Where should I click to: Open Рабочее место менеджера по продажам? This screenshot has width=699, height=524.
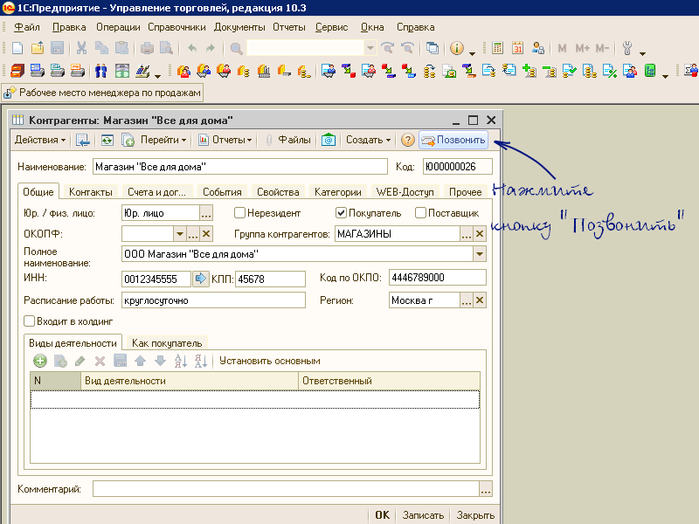pyautogui.click(x=102, y=93)
